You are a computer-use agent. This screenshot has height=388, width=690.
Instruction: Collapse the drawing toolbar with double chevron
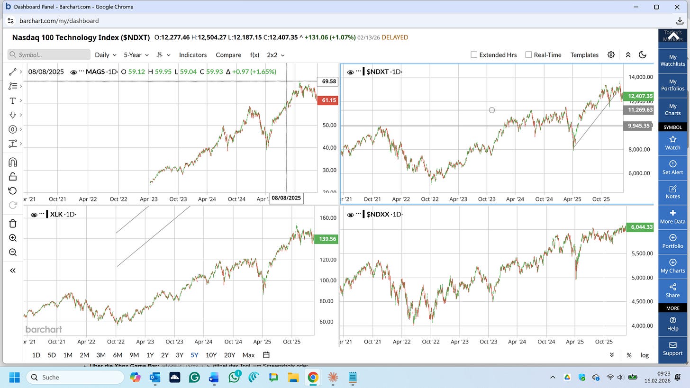pyautogui.click(x=13, y=271)
